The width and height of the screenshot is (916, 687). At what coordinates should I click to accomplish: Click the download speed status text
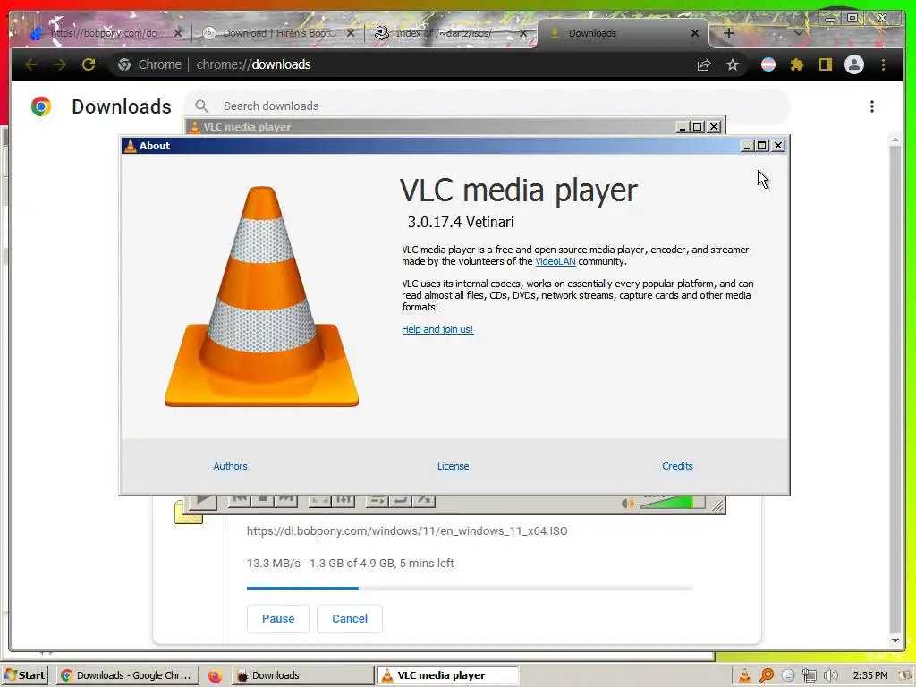tap(350, 564)
